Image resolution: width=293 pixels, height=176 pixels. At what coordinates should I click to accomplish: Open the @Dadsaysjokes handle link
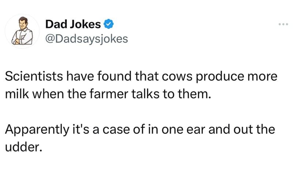[87, 39]
